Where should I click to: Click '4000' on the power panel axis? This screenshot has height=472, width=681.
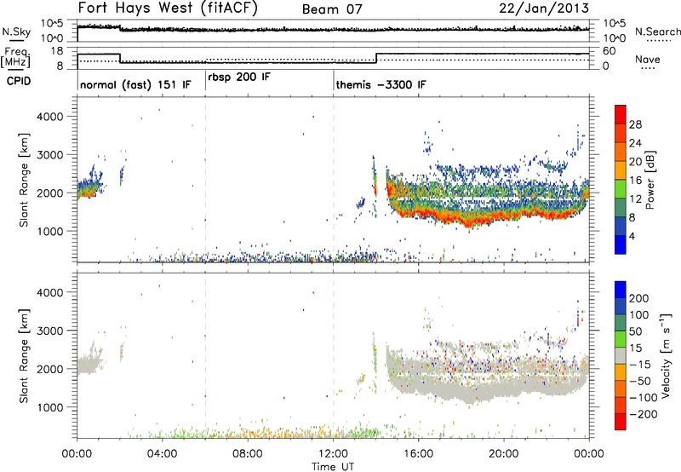tap(49, 117)
